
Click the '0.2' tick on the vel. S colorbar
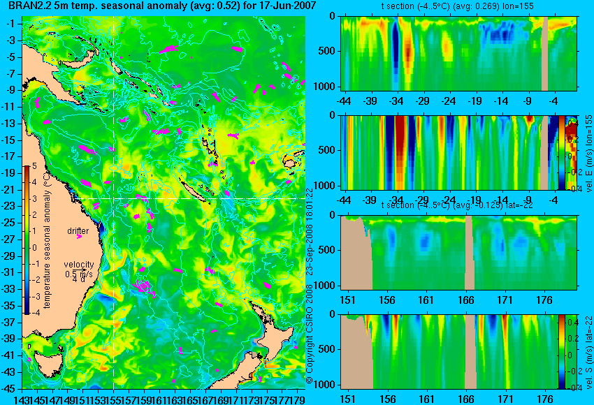pos(572,339)
